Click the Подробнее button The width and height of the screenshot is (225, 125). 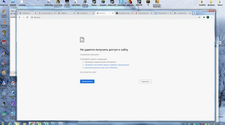pos(145,82)
